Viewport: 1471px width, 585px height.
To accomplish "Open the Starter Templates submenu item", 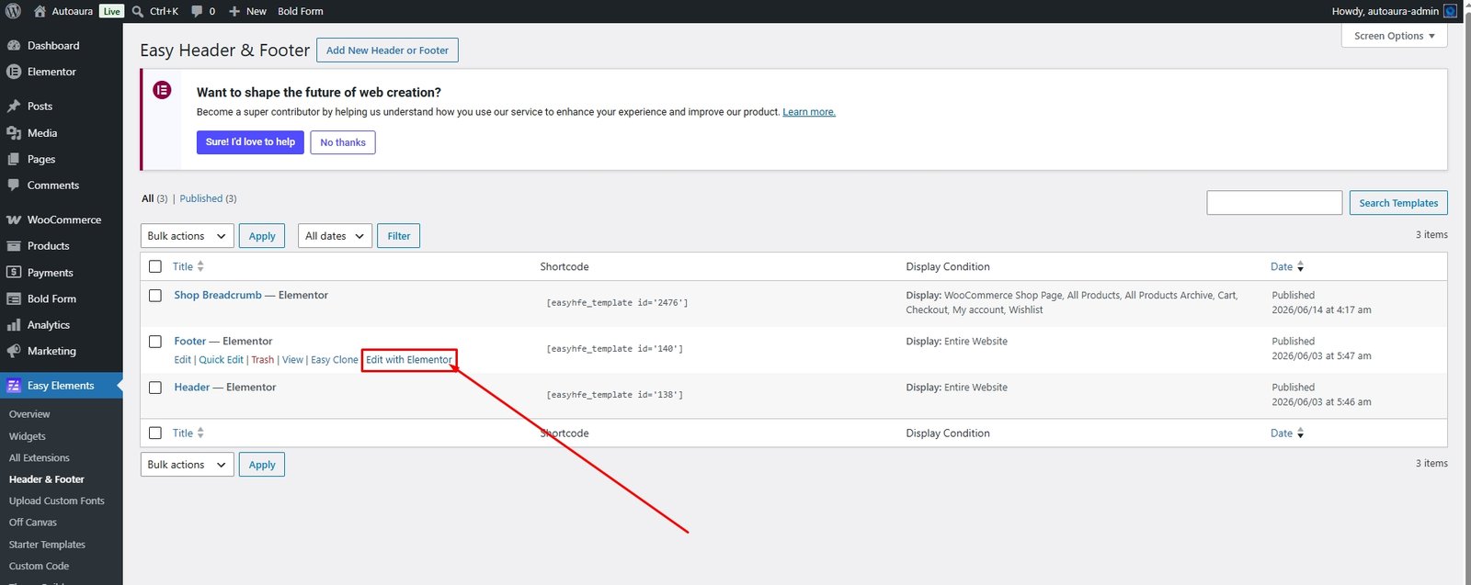I will (x=47, y=545).
